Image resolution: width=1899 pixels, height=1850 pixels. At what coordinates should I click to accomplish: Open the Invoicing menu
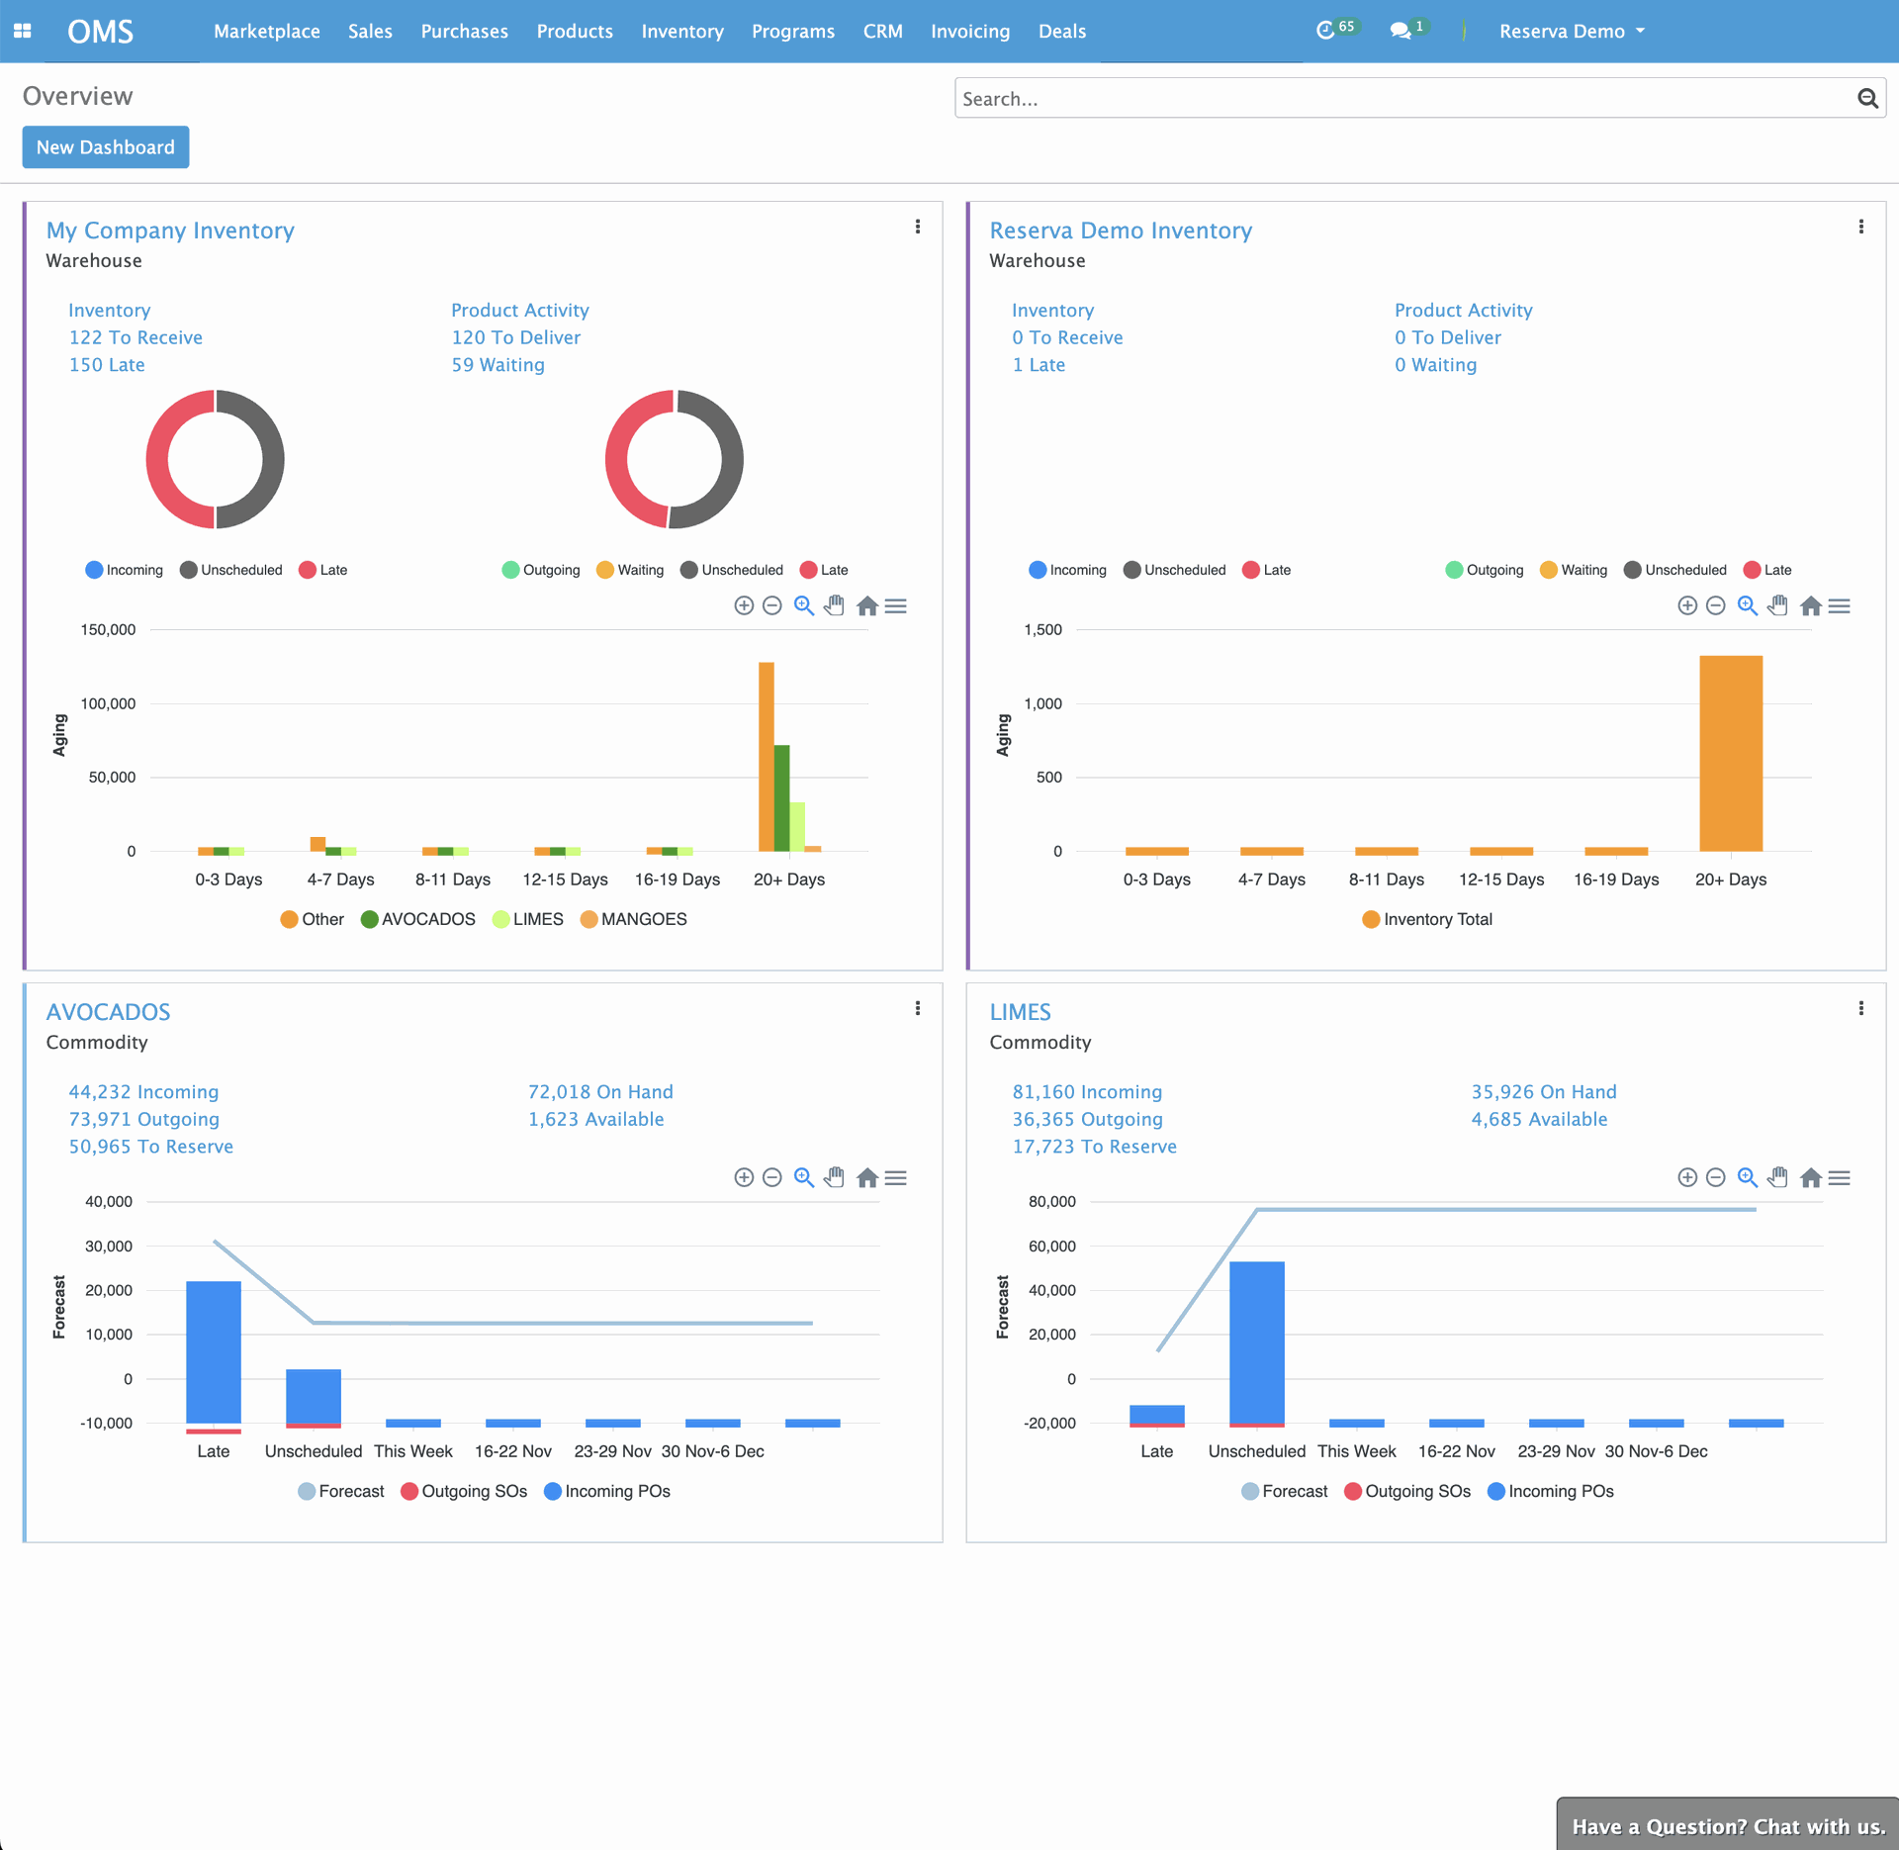coord(969,31)
